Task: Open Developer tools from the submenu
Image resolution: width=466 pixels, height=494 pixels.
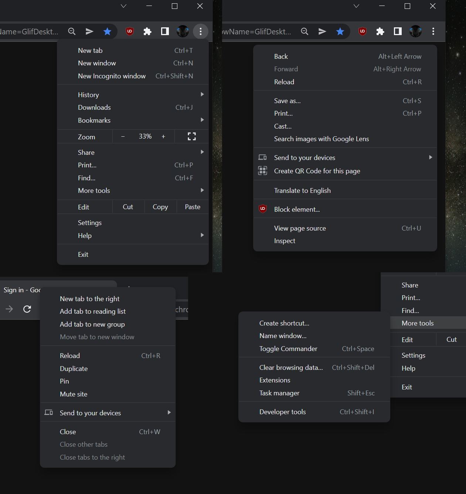Action: click(282, 412)
